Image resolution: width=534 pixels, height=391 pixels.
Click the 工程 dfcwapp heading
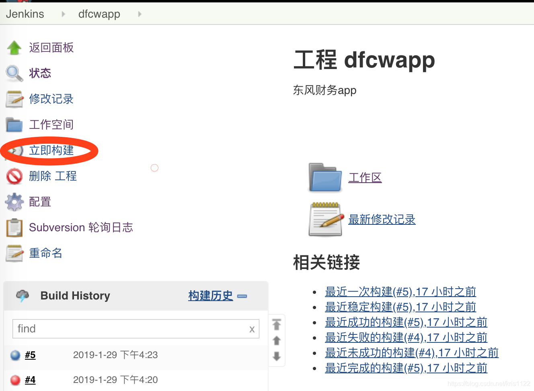pos(364,60)
